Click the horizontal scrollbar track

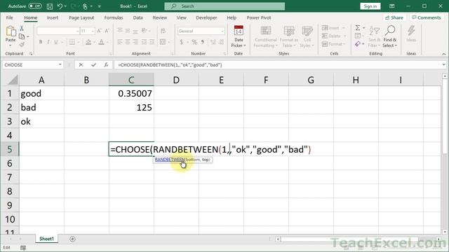coord(358,239)
